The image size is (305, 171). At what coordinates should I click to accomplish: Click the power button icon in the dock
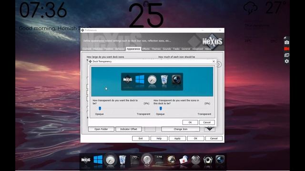[x=195, y=160]
